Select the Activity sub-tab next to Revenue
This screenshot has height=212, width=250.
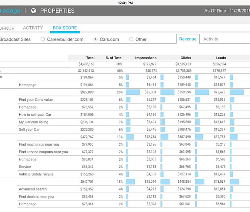(x=210, y=39)
